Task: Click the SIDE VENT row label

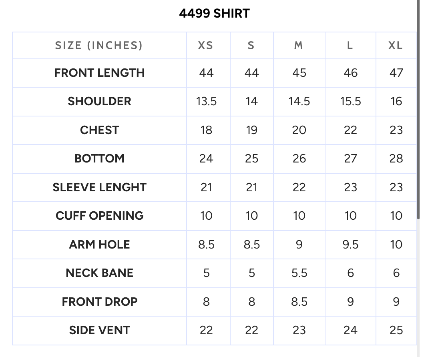Action: (99, 330)
